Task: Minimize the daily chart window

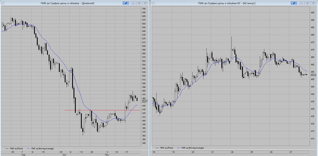Action: (134, 3)
